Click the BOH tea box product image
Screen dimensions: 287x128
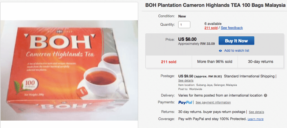69,70
